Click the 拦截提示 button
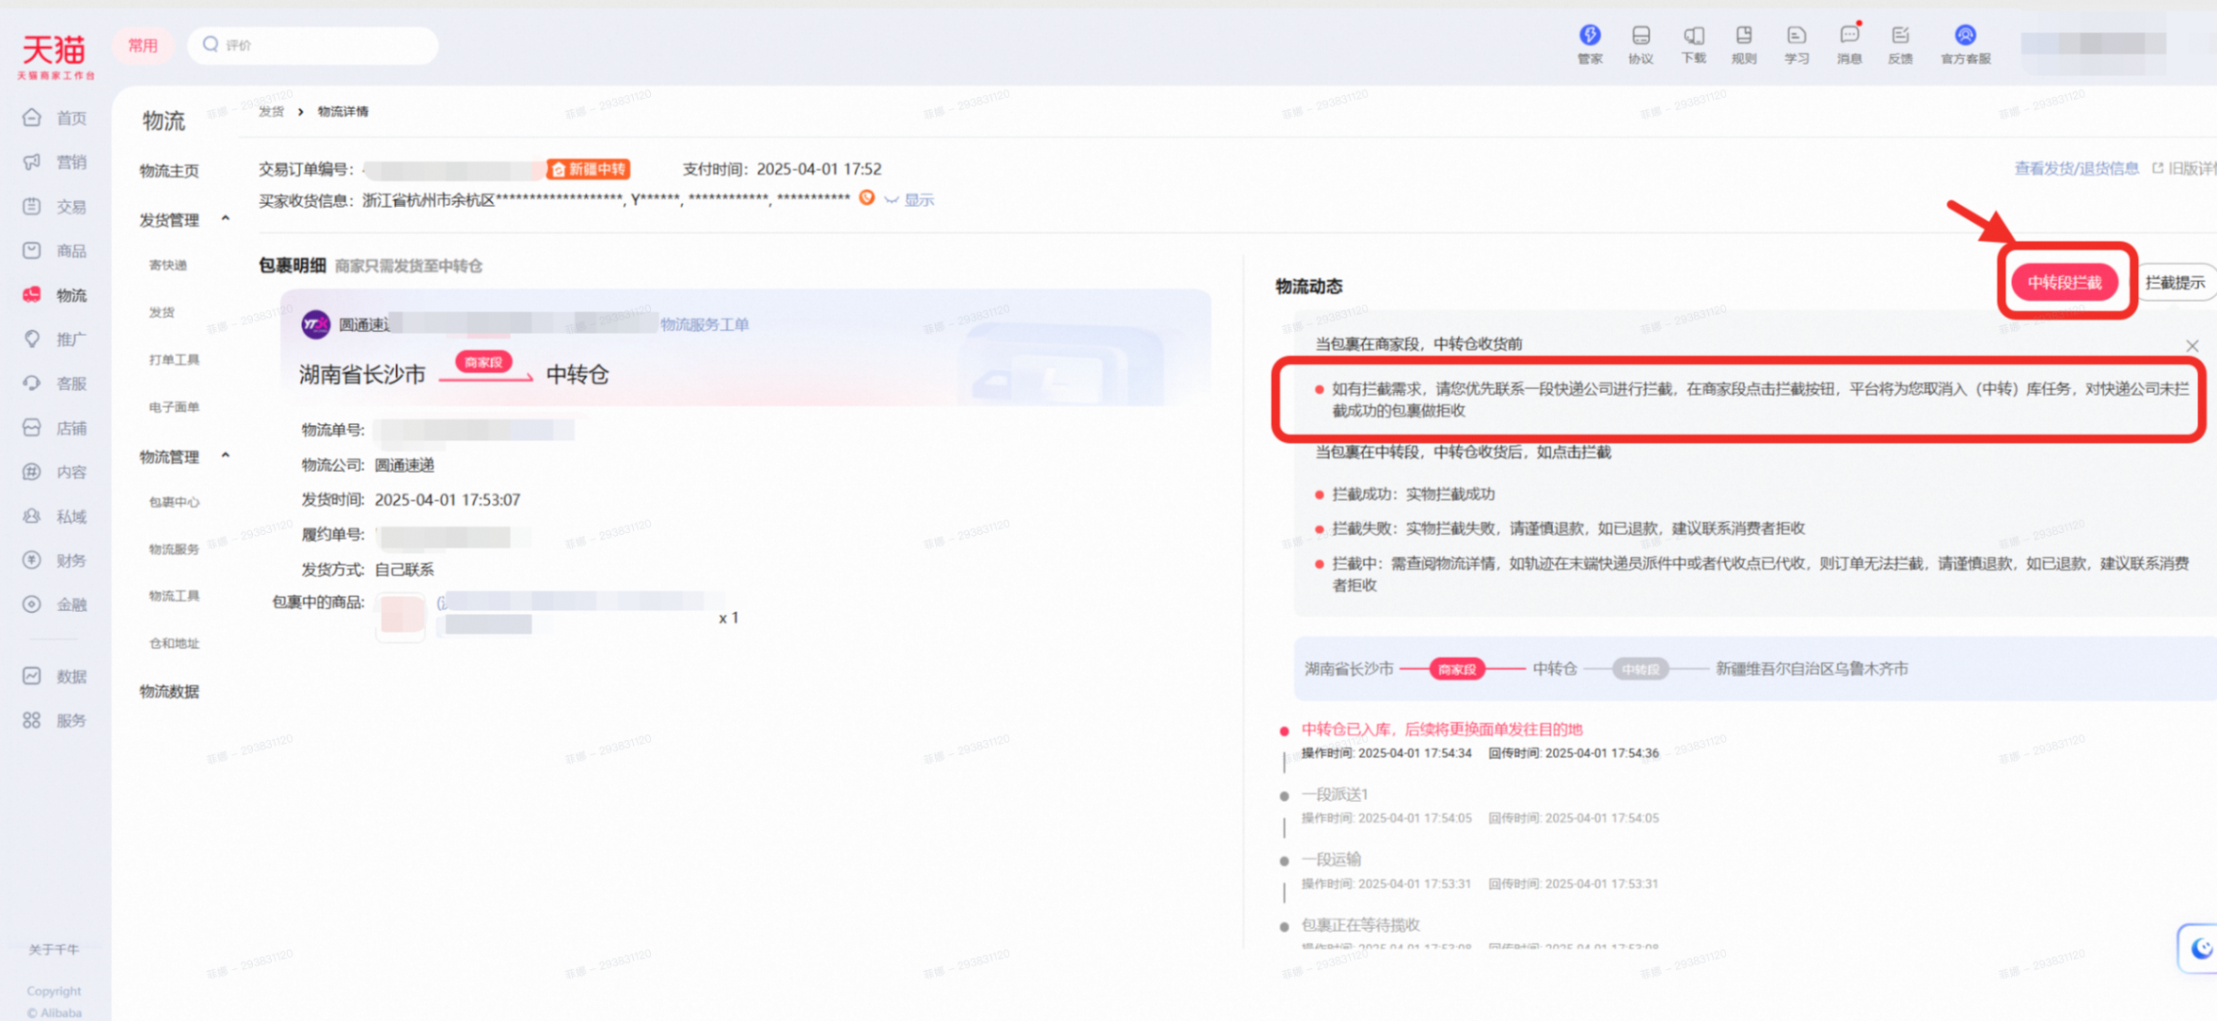Viewport: 2217px width, 1021px height. click(x=2177, y=282)
